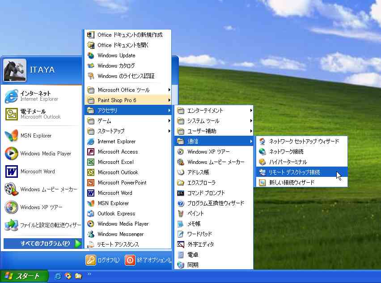
Task: Choose Windows Media Player in All Programs menu
Action: [x=128, y=223]
